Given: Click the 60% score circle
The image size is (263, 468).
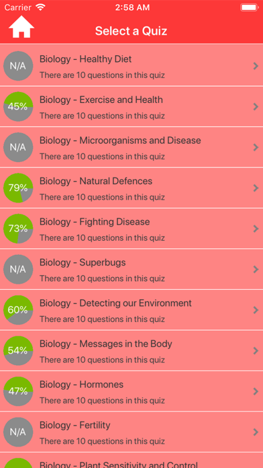Looking at the screenshot, I should click(18, 310).
